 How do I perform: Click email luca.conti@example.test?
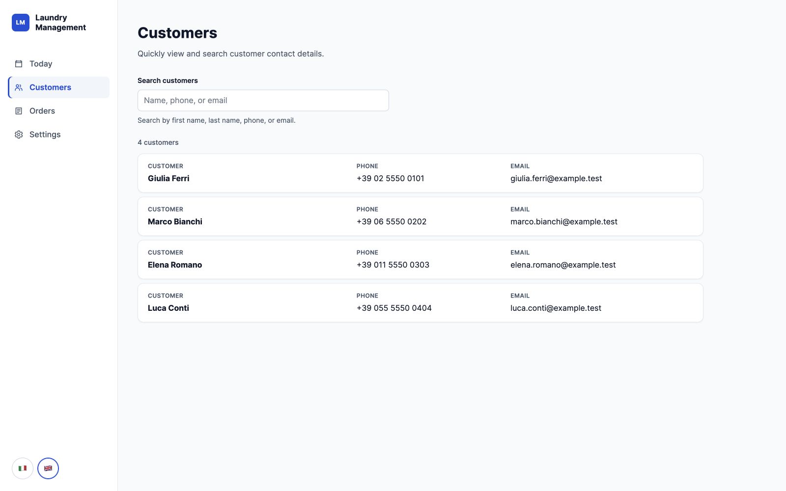(x=556, y=308)
